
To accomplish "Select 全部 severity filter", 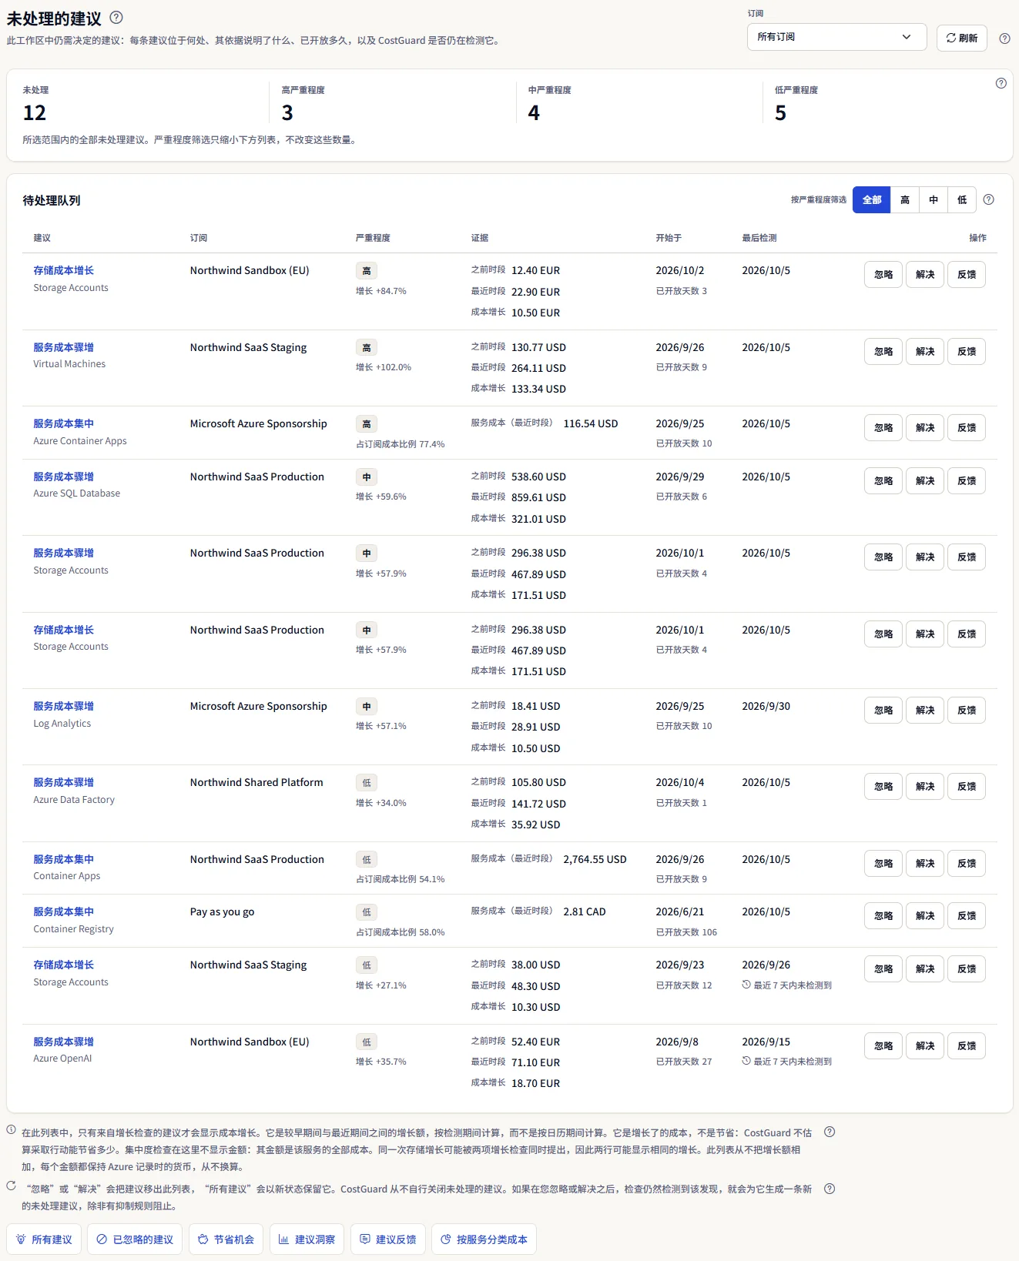I will point(871,200).
